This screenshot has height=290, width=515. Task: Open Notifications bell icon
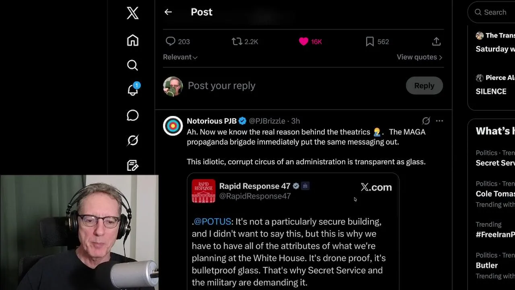click(133, 90)
